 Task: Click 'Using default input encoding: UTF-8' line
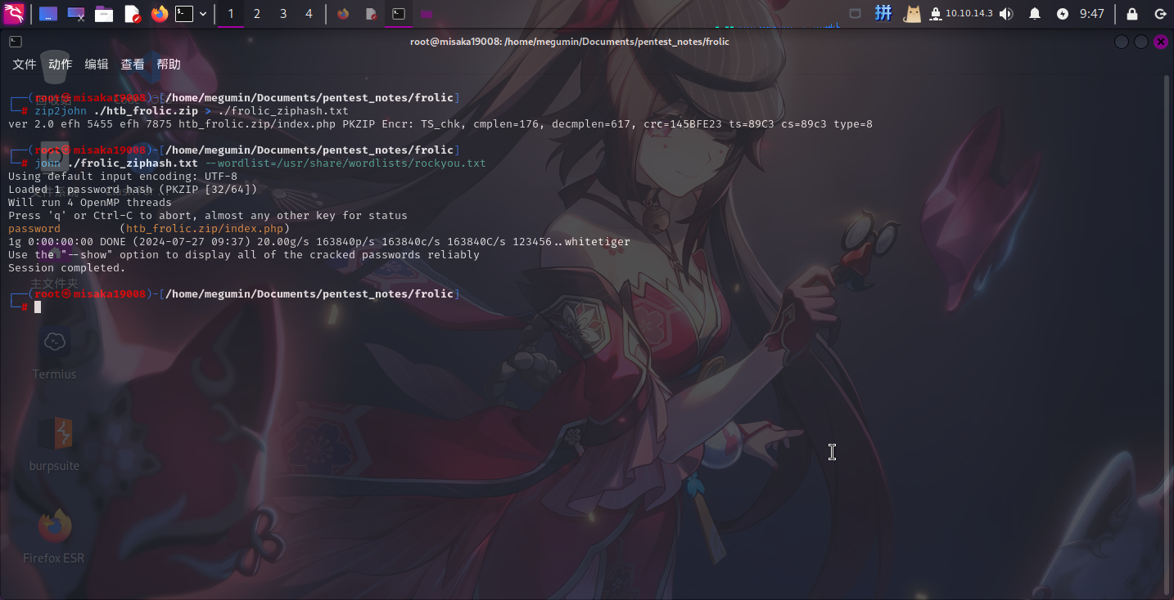pyautogui.click(x=123, y=177)
